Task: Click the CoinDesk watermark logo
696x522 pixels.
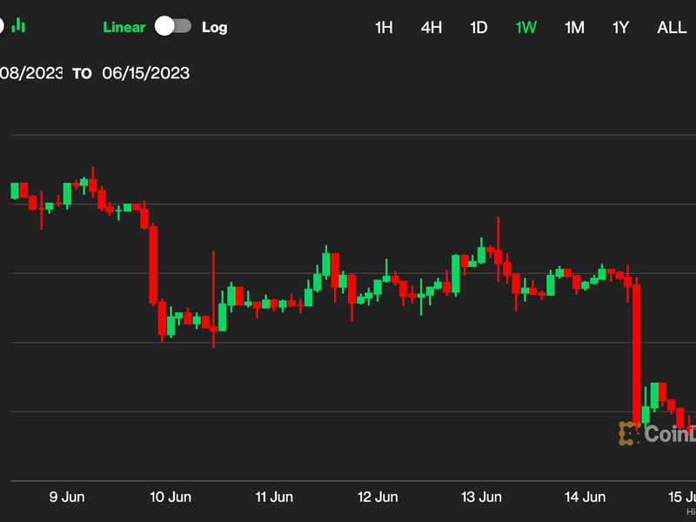Action: click(x=658, y=432)
